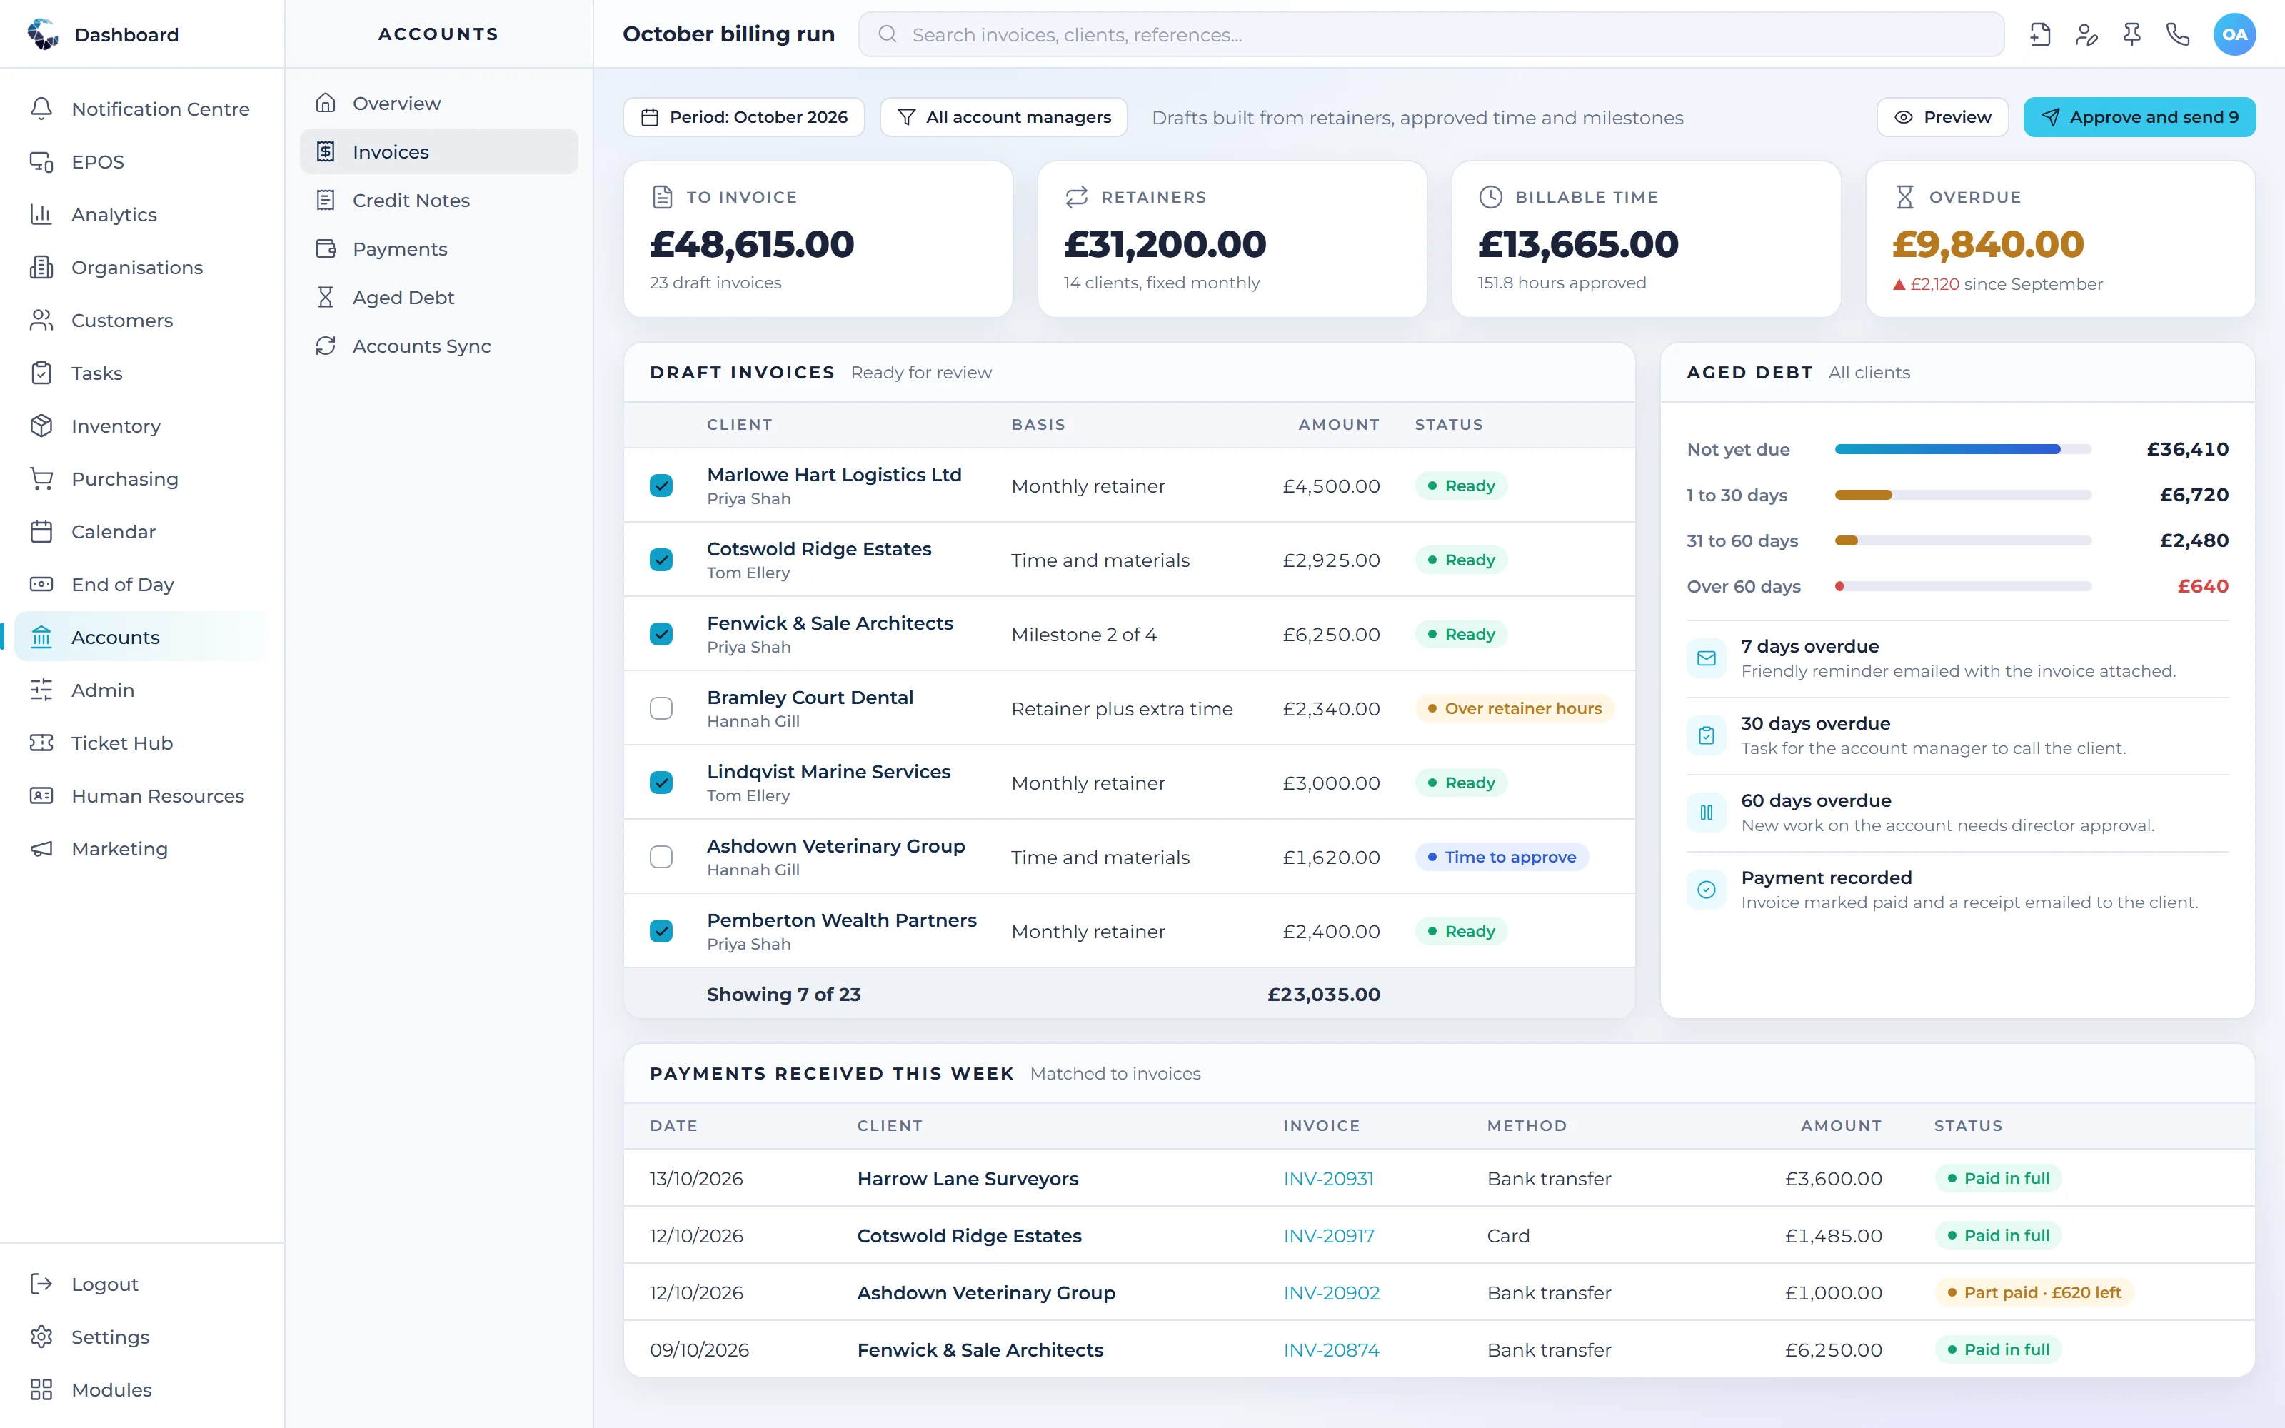The width and height of the screenshot is (2285, 1428).
Task: Uncheck Cotswold Ridge Estates draft invoice
Action: (661, 560)
